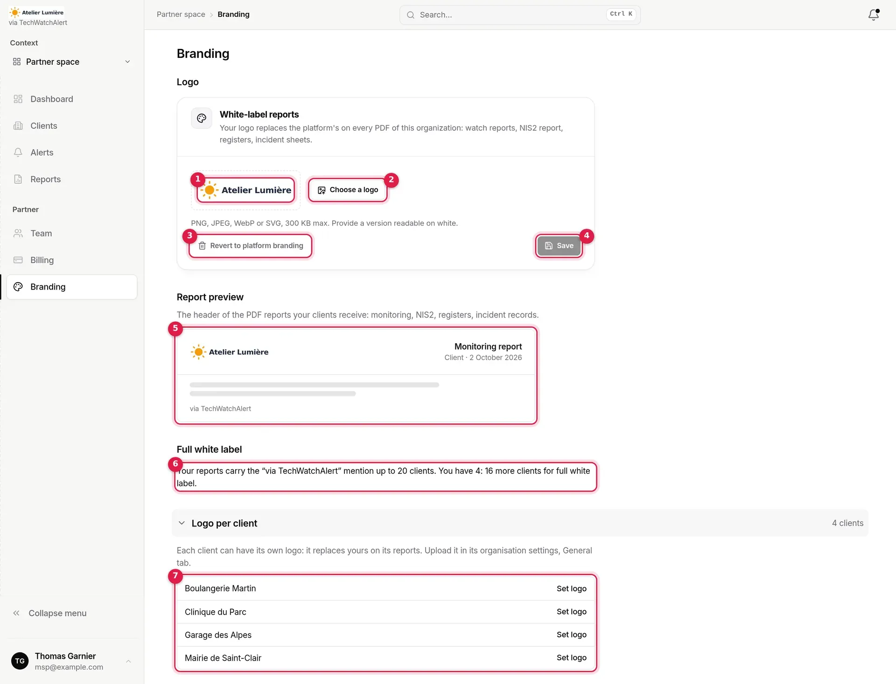The image size is (896, 684).
Task: Open the Billing page
Action: [72, 260]
